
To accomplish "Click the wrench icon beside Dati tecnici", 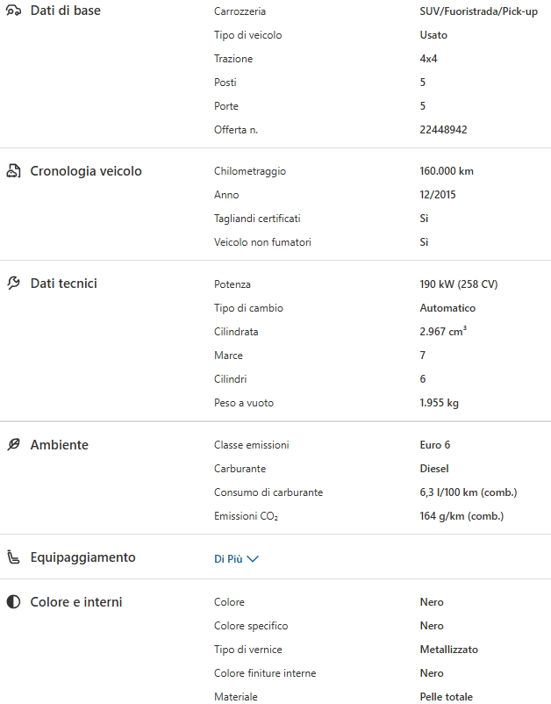I will 13,284.
